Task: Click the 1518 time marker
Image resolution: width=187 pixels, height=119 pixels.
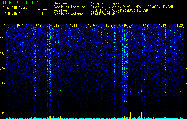Action: [145, 26]
